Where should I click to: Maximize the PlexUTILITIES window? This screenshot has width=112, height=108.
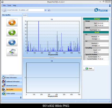click(x=104, y=2)
